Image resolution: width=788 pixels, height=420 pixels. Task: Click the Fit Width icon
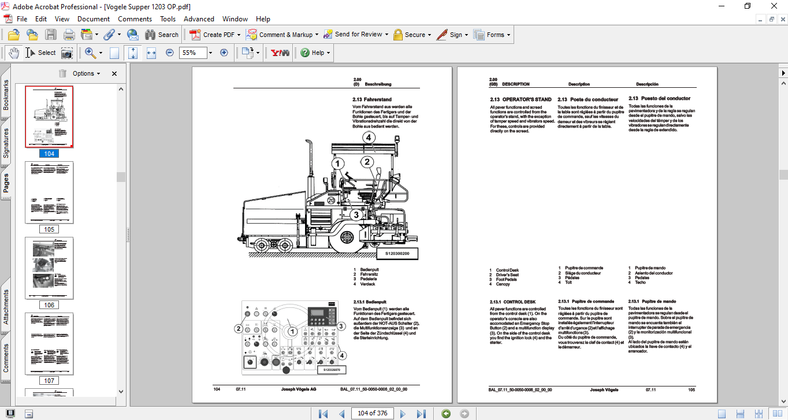point(151,53)
